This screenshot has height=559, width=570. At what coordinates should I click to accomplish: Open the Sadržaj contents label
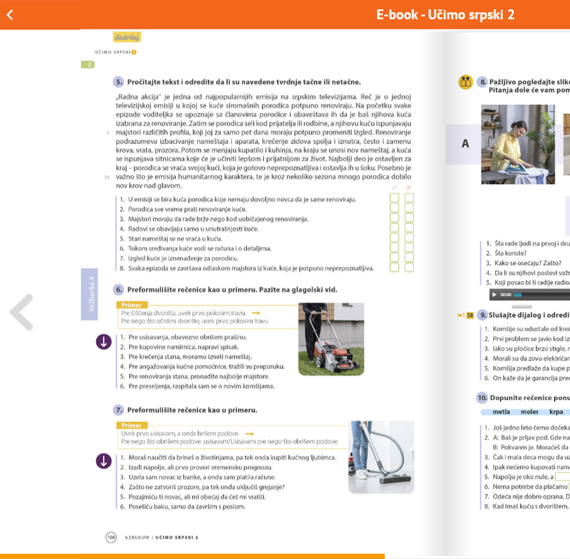(127, 37)
